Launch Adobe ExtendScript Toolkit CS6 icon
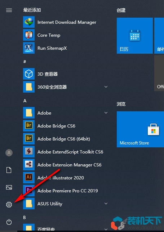The height and width of the screenshot is (232, 164). (x=29, y=152)
